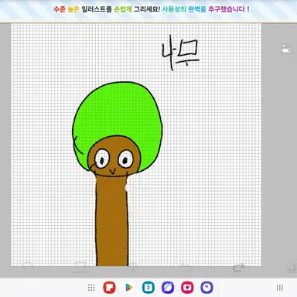Open the Clock app in the taskbar

point(207,288)
